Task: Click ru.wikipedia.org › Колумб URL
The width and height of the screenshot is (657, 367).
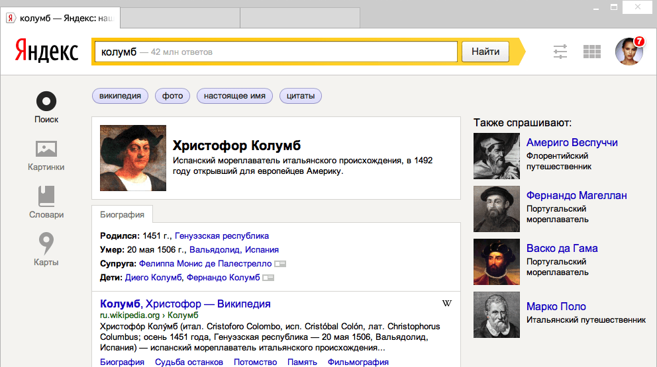Action: click(149, 315)
